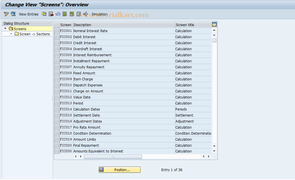Viewport: 295px width, 180px height.
Task: Click the Interest Reimbursement description cell
Action: [124, 55]
